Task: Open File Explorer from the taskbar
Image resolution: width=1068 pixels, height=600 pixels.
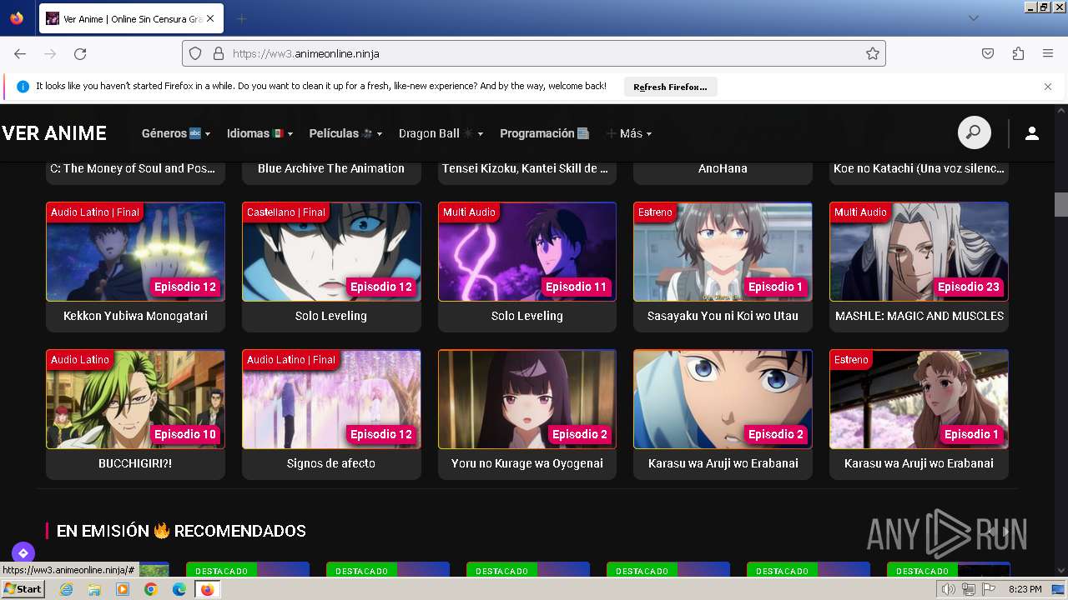Action: click(94, 589)
